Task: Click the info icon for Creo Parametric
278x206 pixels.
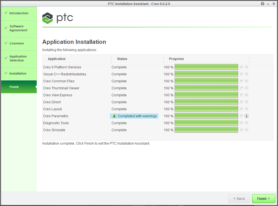Action: tap(247, 116)
